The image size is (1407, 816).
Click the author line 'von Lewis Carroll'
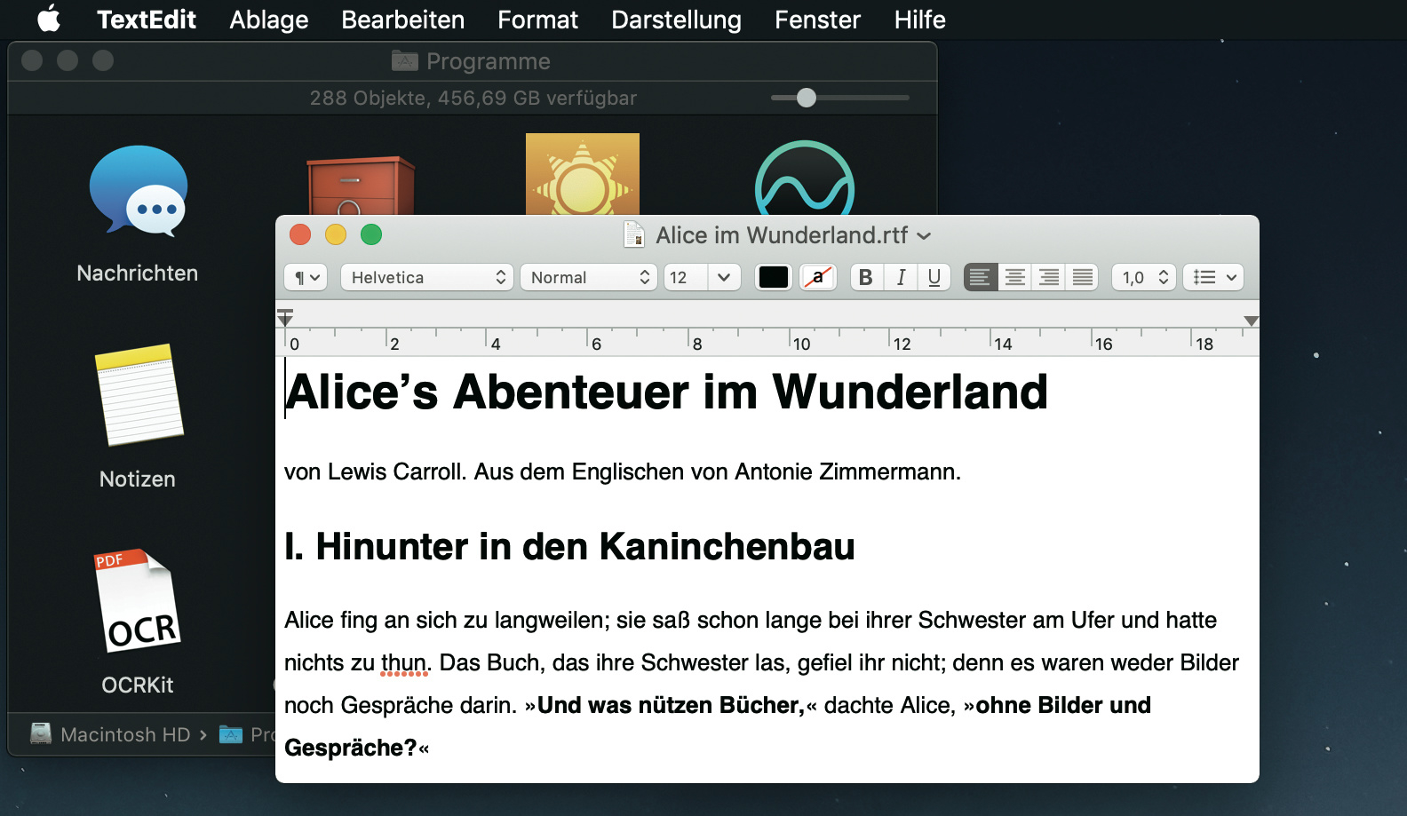pyautogui.click(x=374, y=471)
